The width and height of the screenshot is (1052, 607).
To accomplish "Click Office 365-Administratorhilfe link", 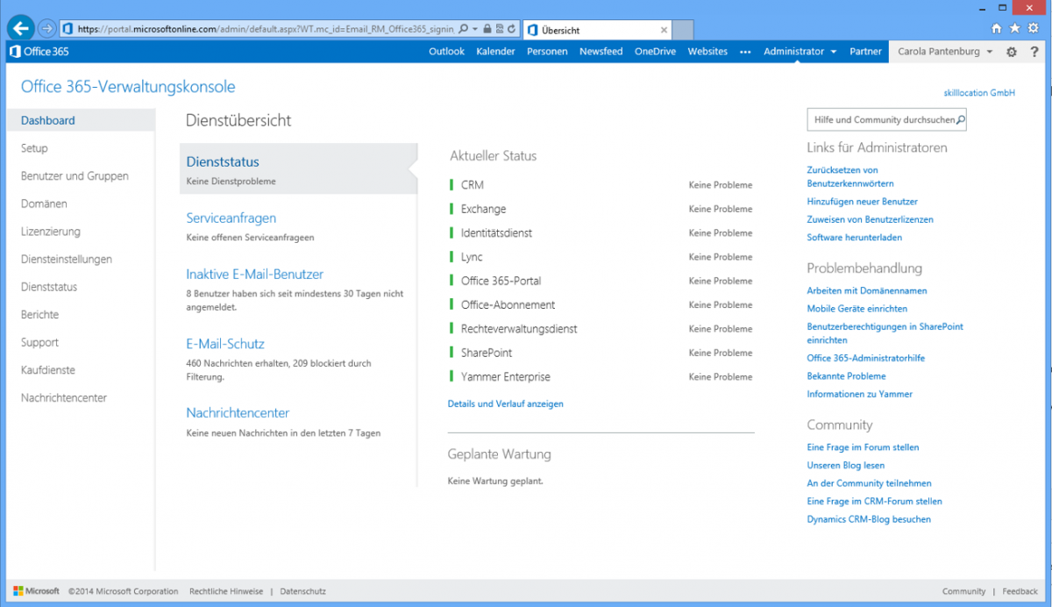I will pyautogui.click(x=866, y=359).
